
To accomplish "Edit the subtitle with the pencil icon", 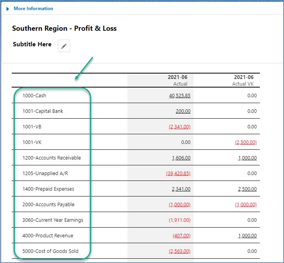I will [64, 46].
